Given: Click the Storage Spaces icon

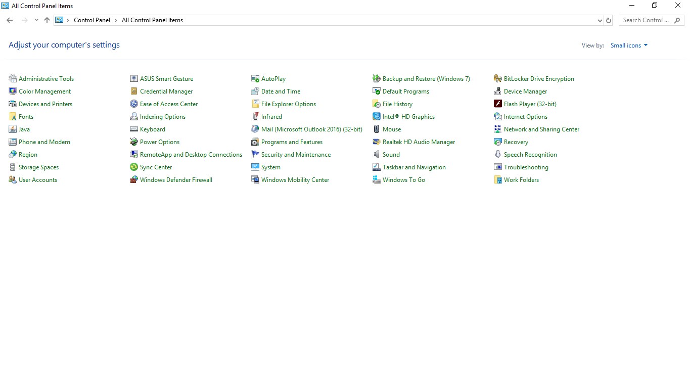Looking at the screenshot, I should (13, 167).
